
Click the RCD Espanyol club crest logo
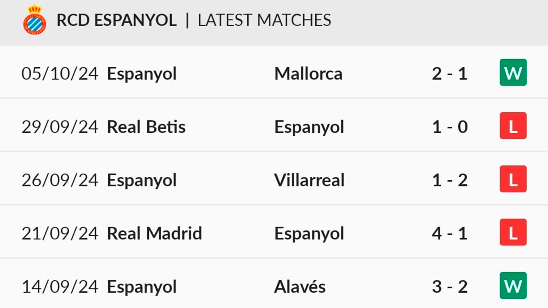click(35, 19)
